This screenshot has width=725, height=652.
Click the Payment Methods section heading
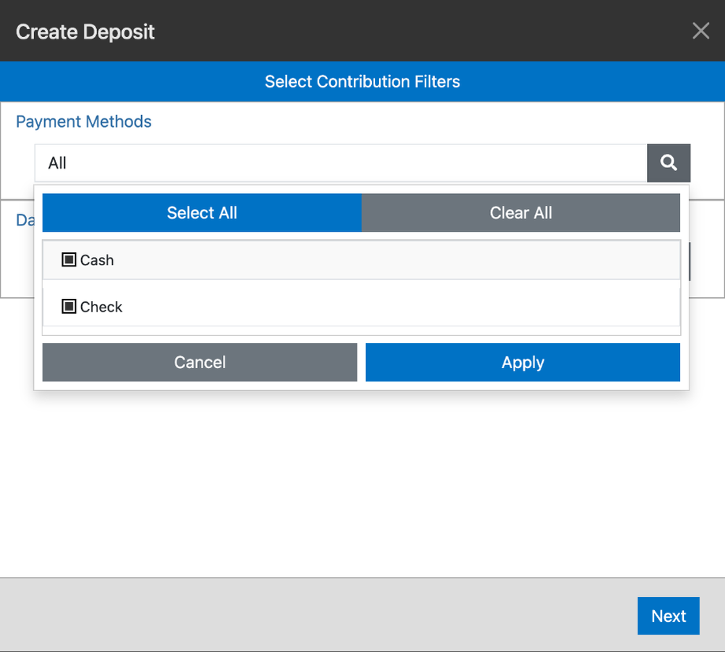click(x=84, y=121)
